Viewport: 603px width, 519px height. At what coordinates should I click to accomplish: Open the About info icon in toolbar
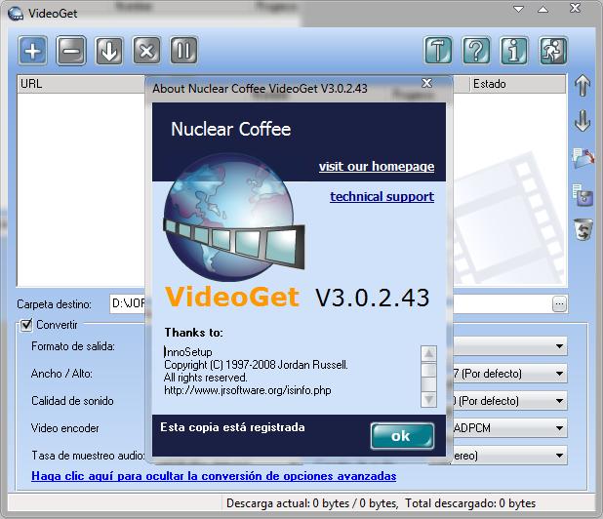pyautogui.click(x=514, y=51)
